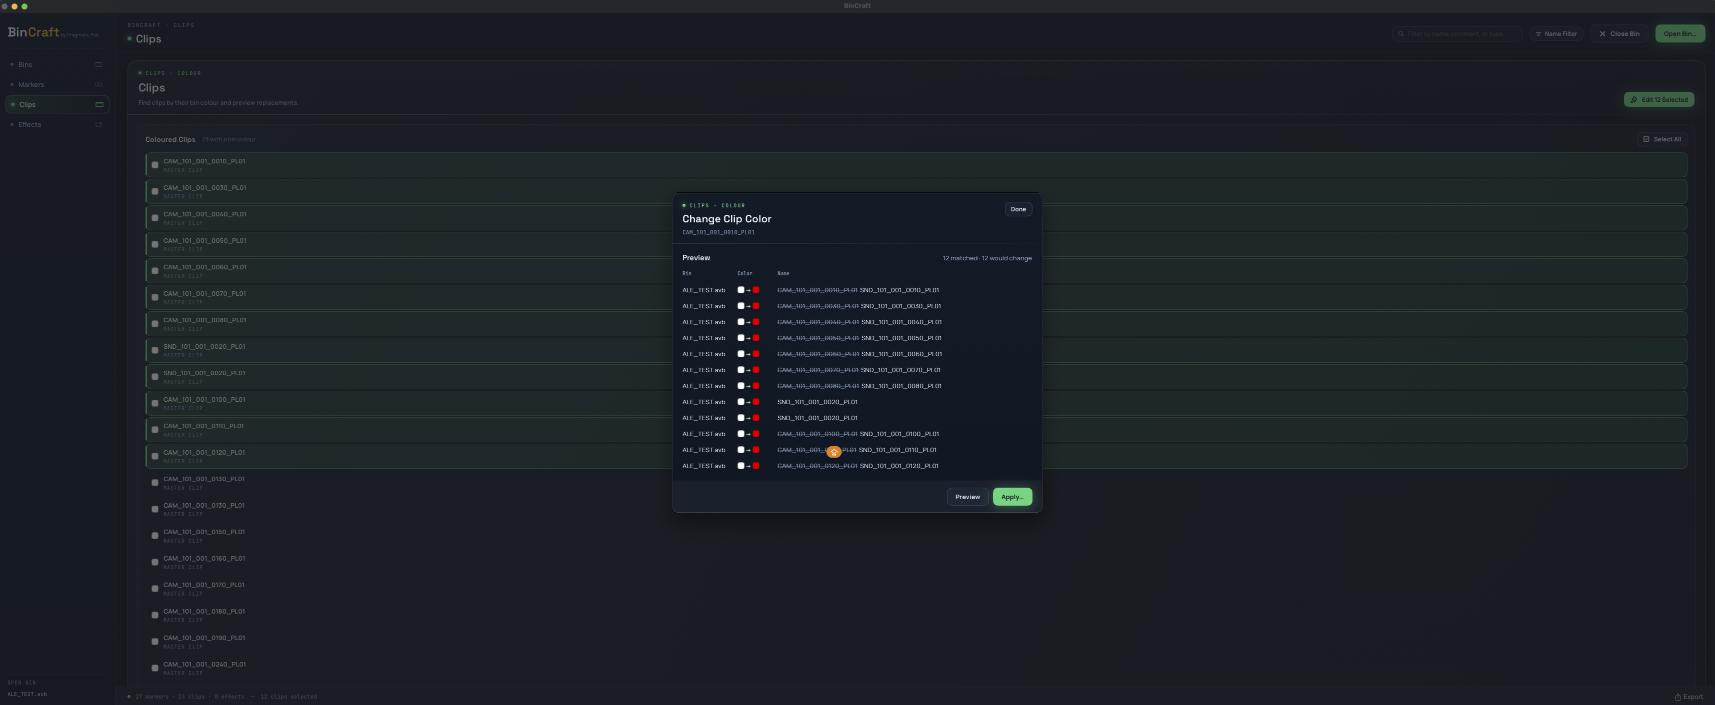Click CAM_101_001_0050_PL01 row in clip list

pos(916,245)
